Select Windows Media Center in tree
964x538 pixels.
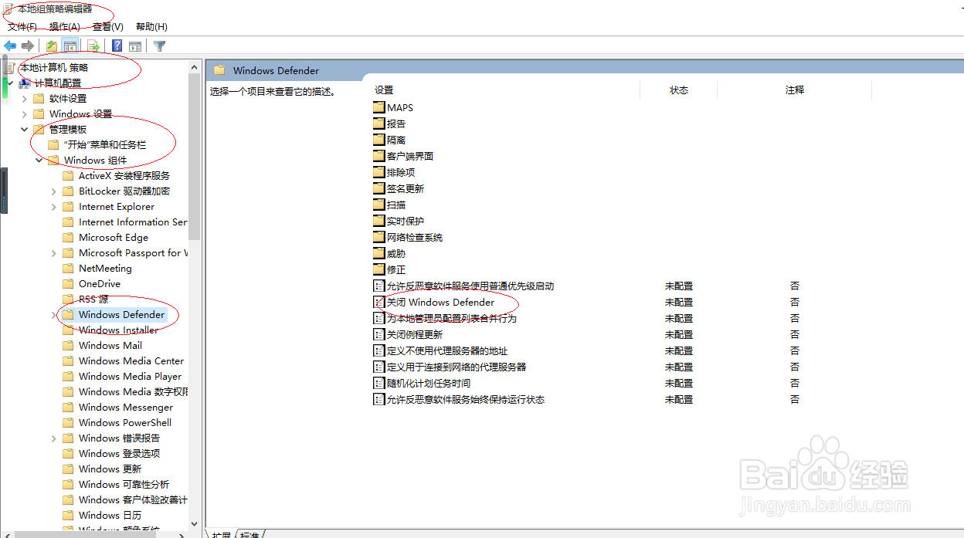131,360
